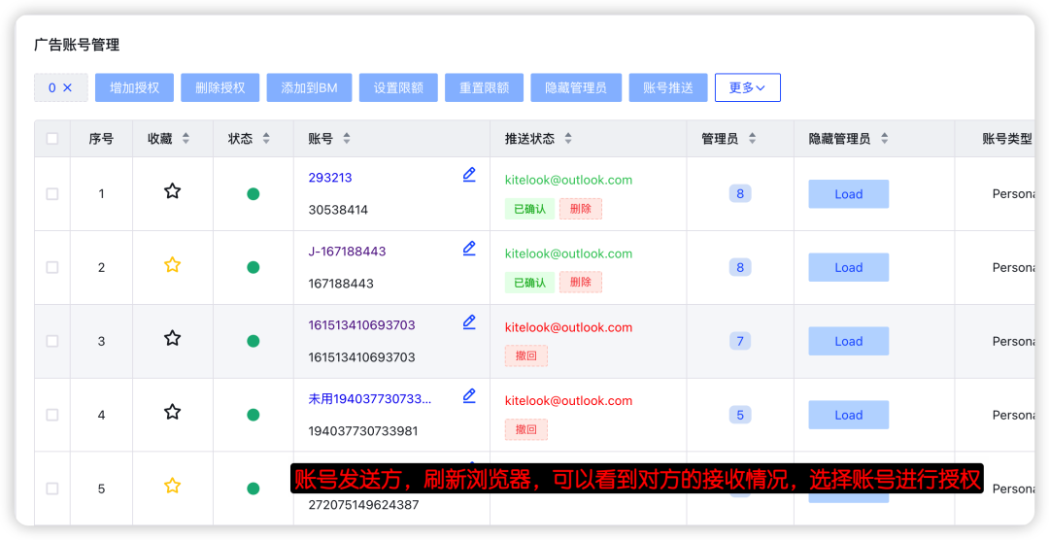Viewport: 1049px width, 540px height.
Task: Account ID text 194037730733981
Action: click(x=363, y=431)
